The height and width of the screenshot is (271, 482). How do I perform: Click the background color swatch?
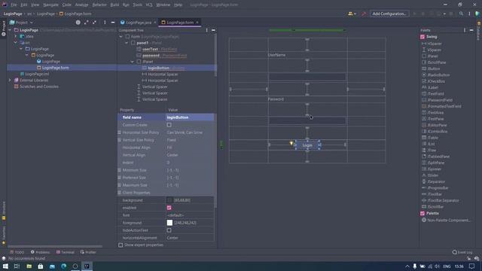(169, 200)
